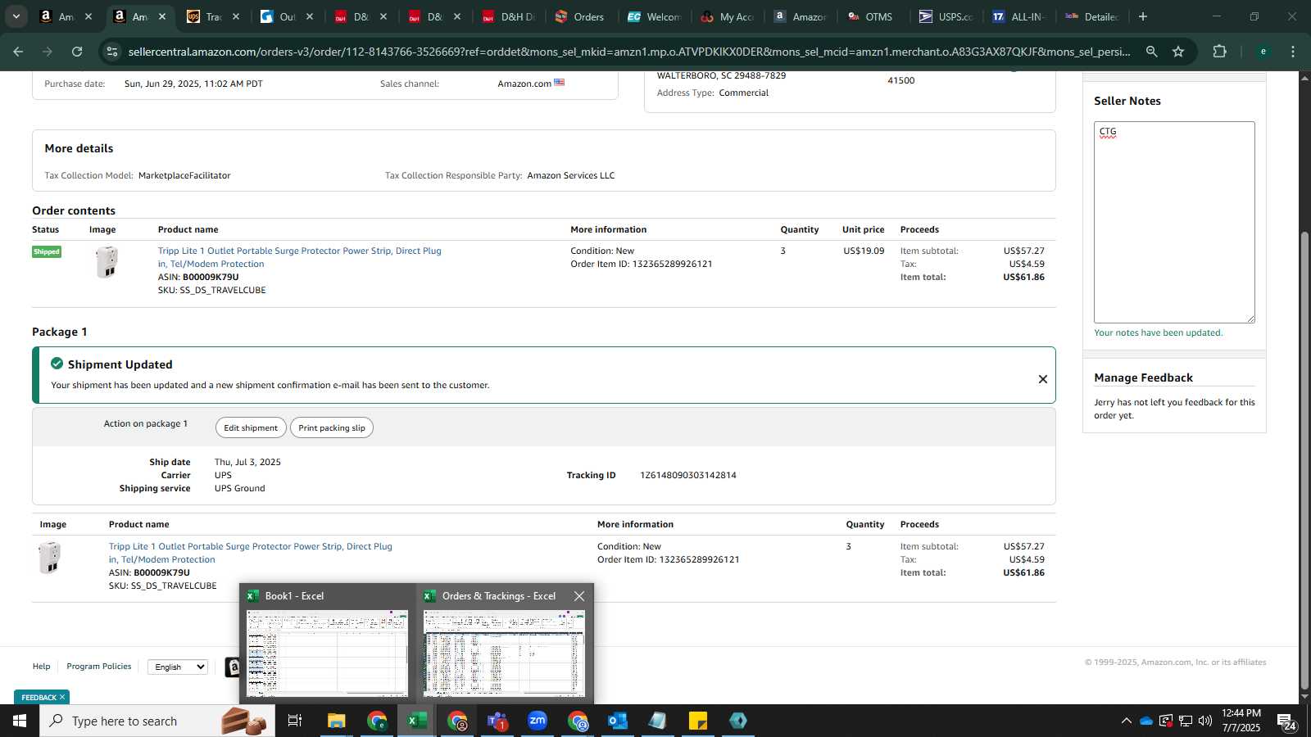The height and width of the screenshot is (737, 1311).
Task: Click the product thumbnail in Package 1
Action: tap(50, 558)
